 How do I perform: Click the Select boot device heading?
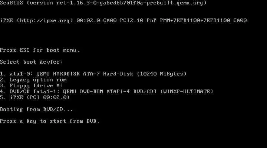point(31,62)
